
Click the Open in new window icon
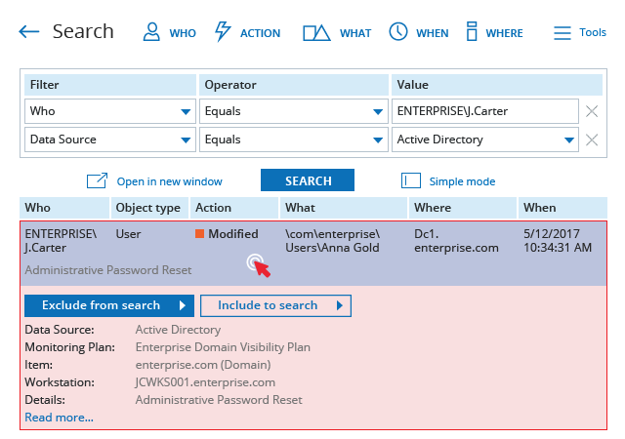tap(98, 180)
